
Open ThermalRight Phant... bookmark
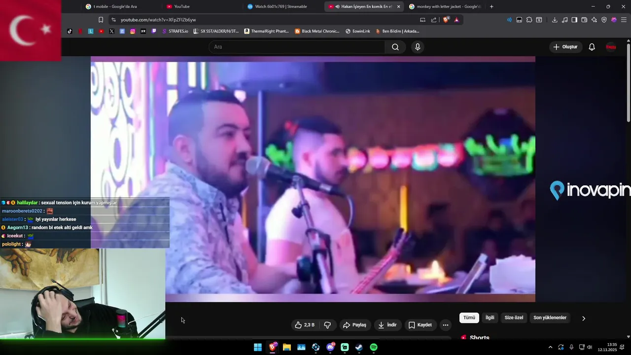click(x=267, y=31)
